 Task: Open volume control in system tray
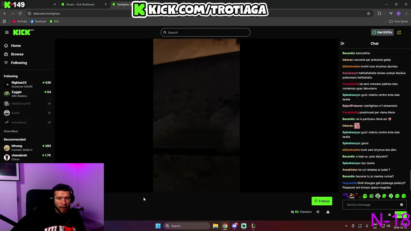point(388,226)
